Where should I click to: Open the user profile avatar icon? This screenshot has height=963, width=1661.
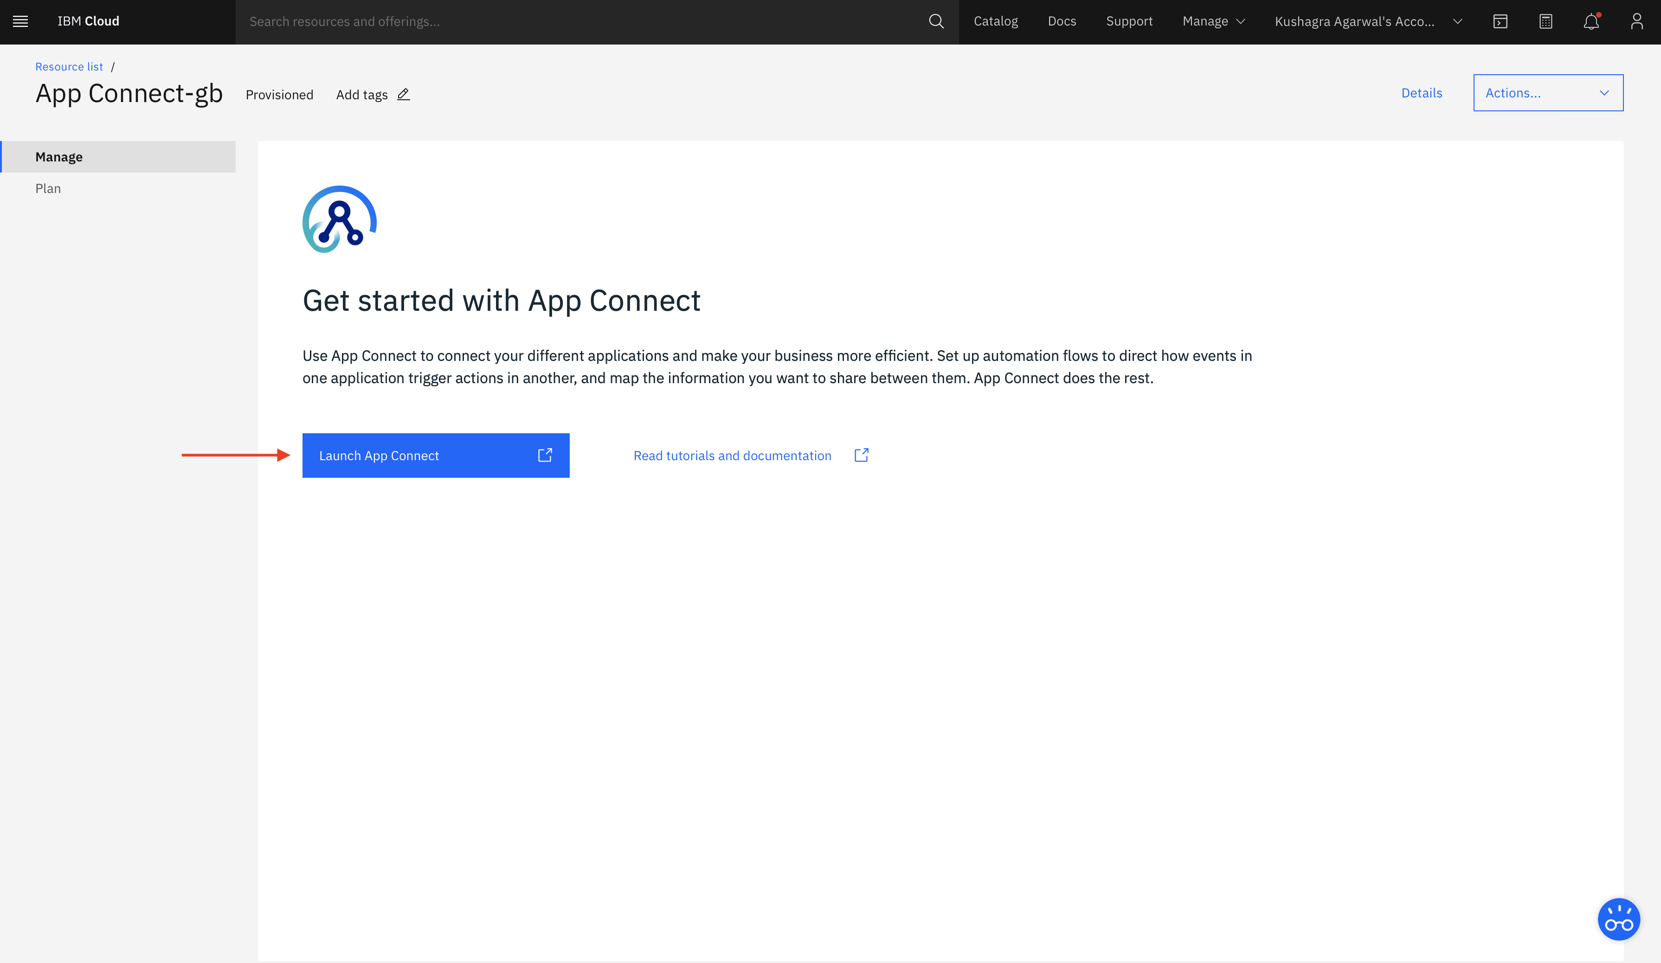click(x=1636, y=21)
